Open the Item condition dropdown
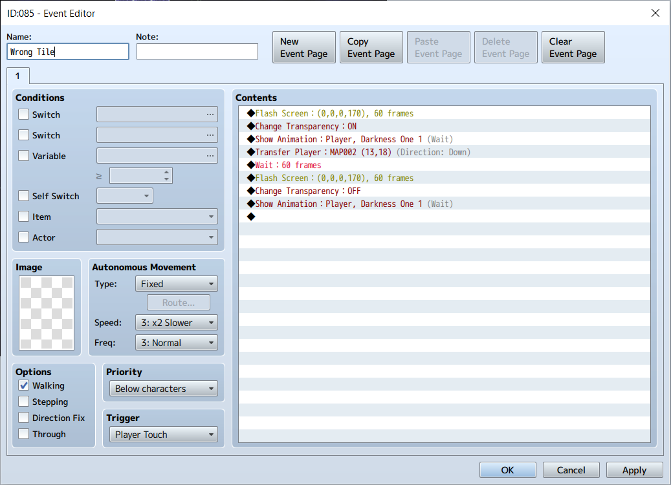 pyautogui.click(x=157, y=217)
